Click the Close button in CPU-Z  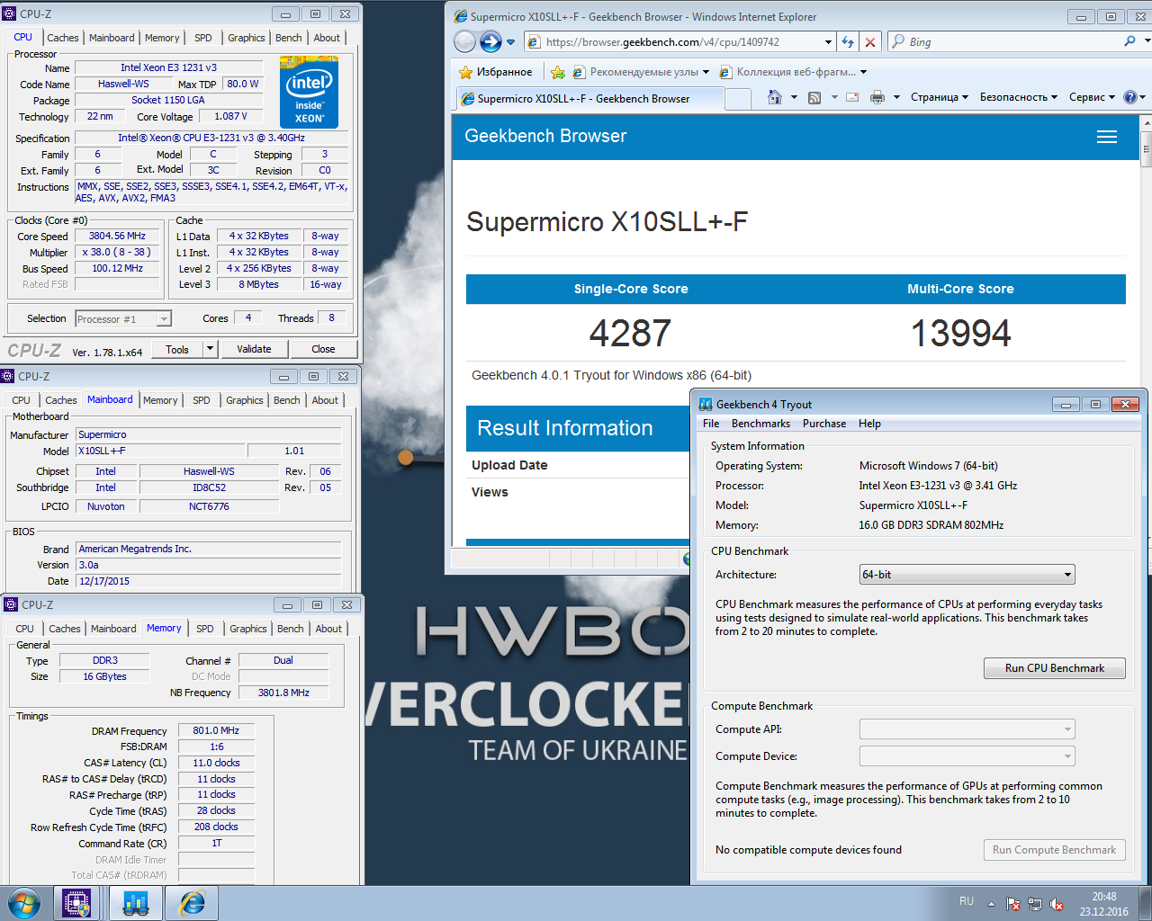click(x=323, y=349)
